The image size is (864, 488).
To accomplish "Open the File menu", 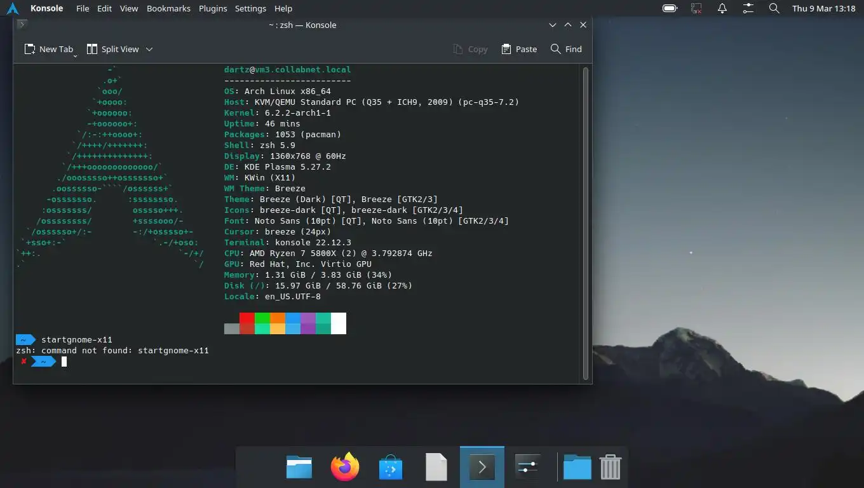I will (83, 8).
